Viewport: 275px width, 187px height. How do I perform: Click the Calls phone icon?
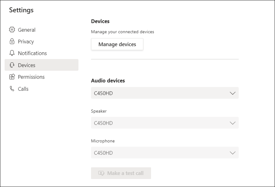(12, 89)
